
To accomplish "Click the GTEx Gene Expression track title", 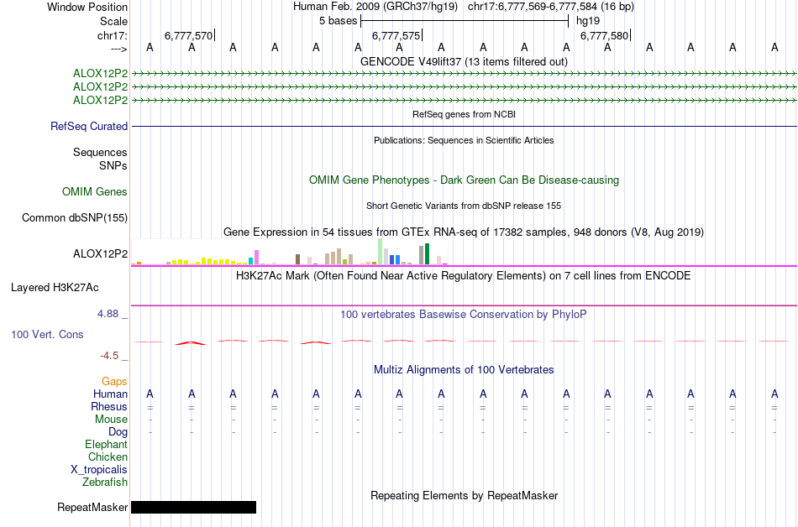I will 464,232.
